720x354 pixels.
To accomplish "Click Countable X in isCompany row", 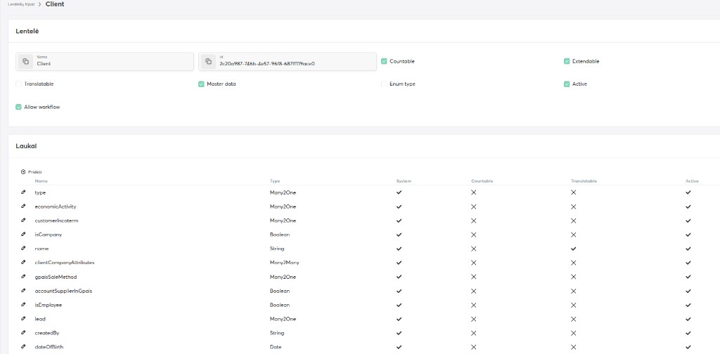I will (473, 235).
